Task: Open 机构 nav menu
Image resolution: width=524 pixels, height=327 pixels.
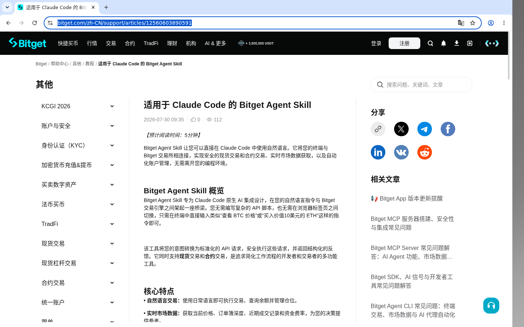Action: pyautogui.click(x=191, y=43)
